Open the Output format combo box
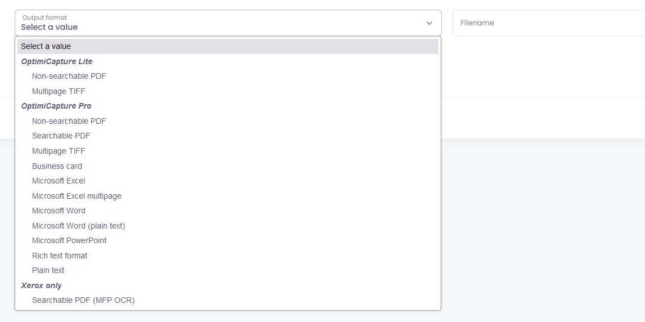Image resolution: width=645 pixels, height=322 pixels. [228, 23]
